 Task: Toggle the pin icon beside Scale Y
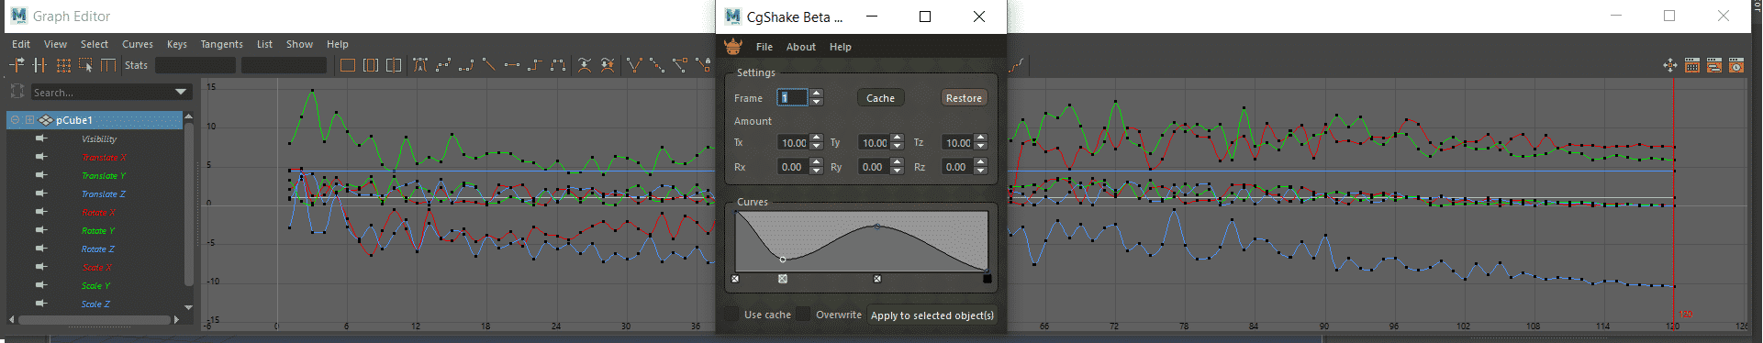click(41, 285)
